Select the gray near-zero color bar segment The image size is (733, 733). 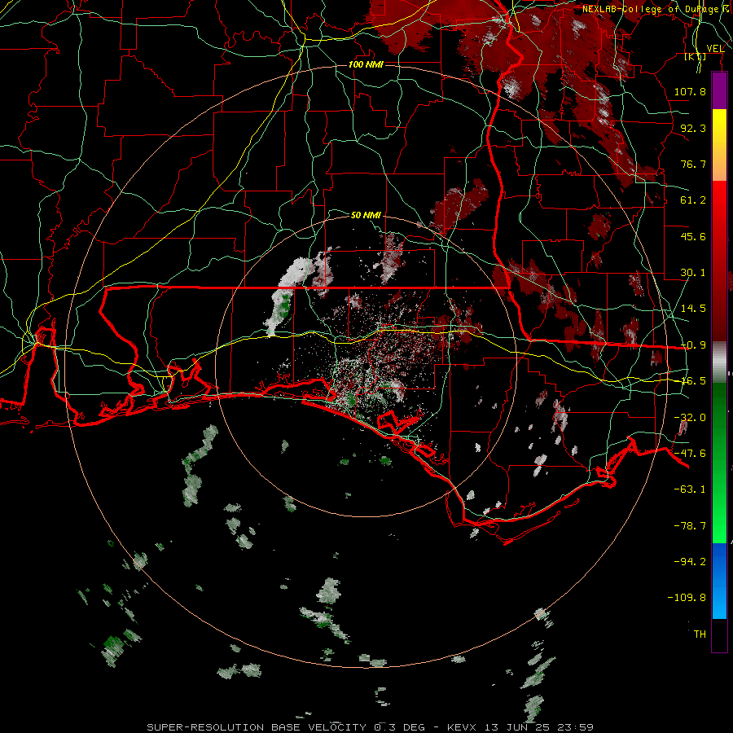point(719,362)
